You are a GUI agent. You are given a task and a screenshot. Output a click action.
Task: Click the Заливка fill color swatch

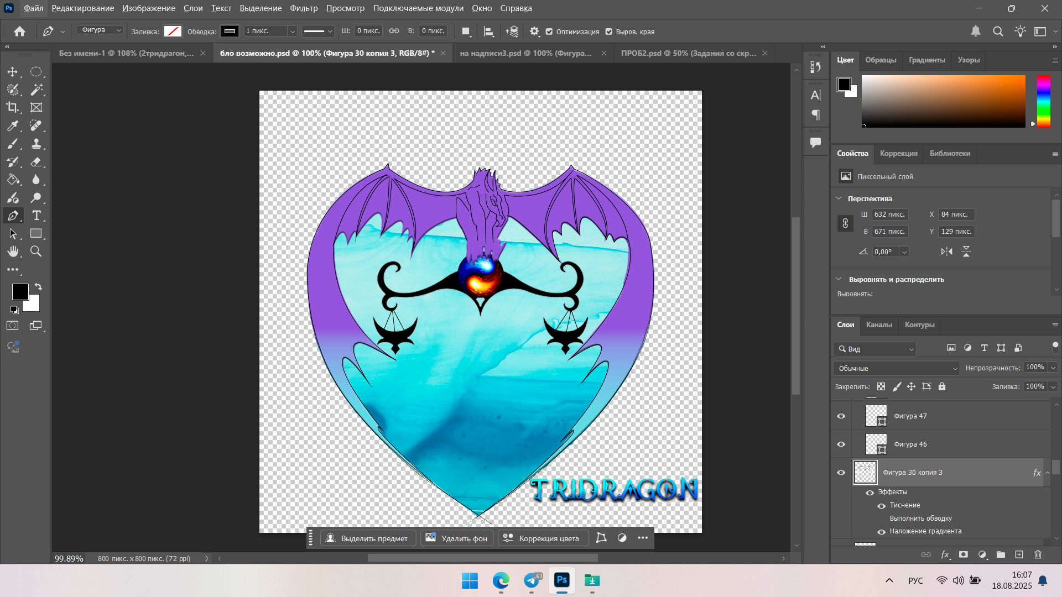(x=173, y=32)
